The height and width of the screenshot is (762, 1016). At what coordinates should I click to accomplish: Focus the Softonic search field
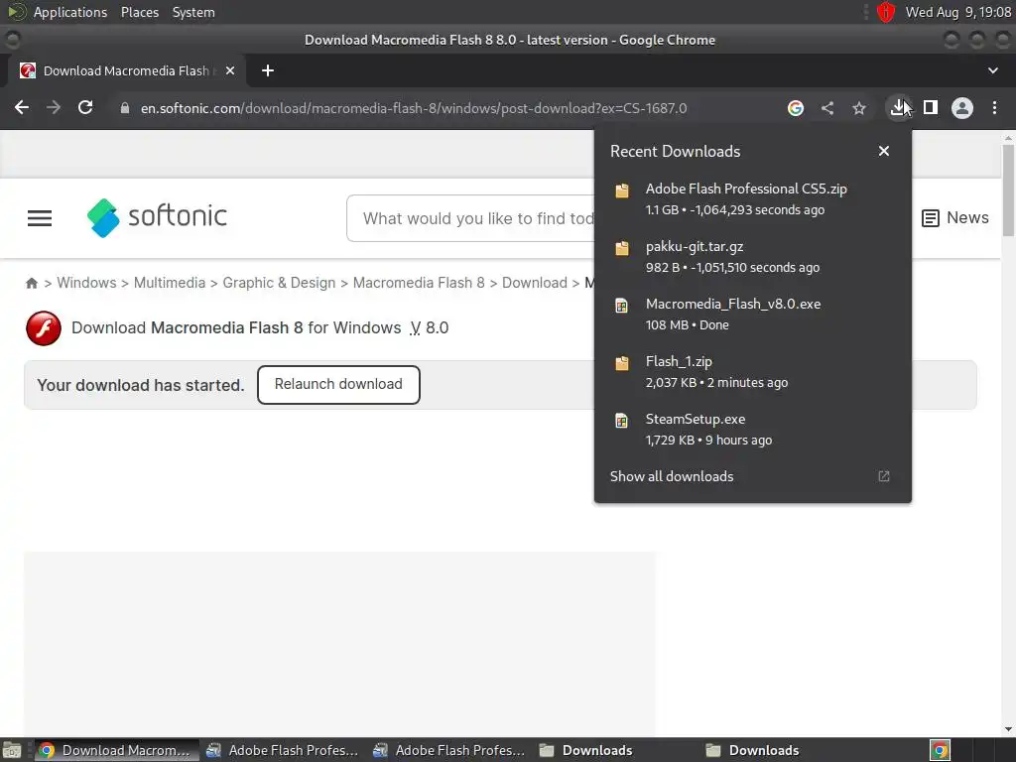point(471,218)
